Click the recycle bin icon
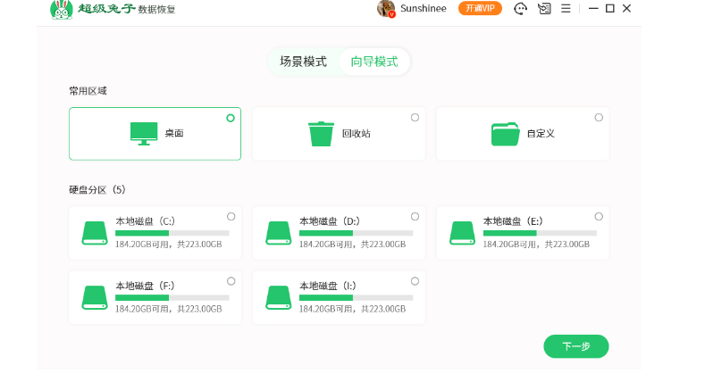Image resolution: width=705 pixels, height=382 pixels. tap(320, 133)
